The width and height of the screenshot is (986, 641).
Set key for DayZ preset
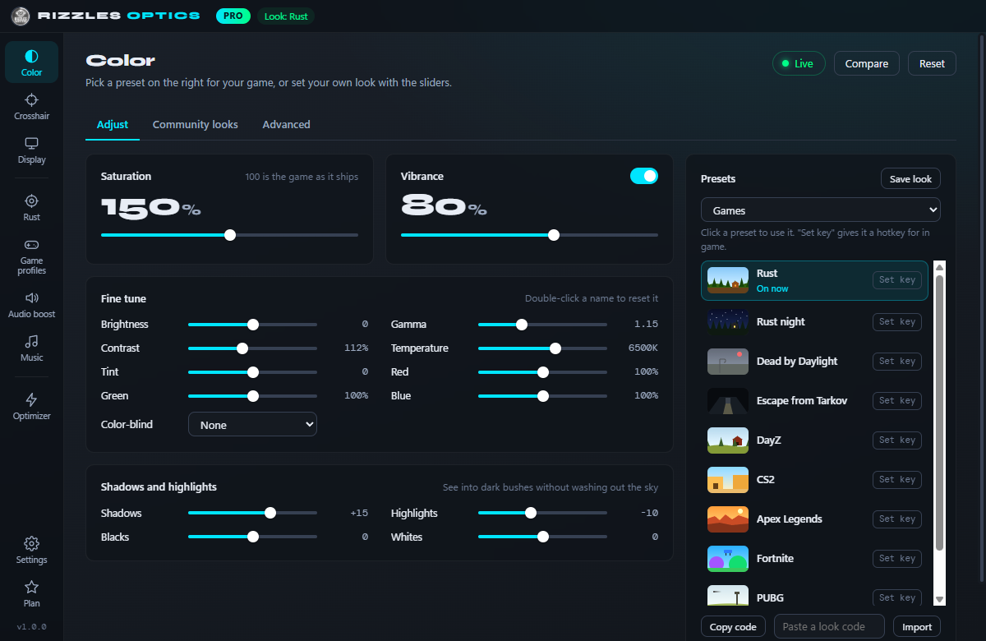pyautogui.click(x=896, y=440)
